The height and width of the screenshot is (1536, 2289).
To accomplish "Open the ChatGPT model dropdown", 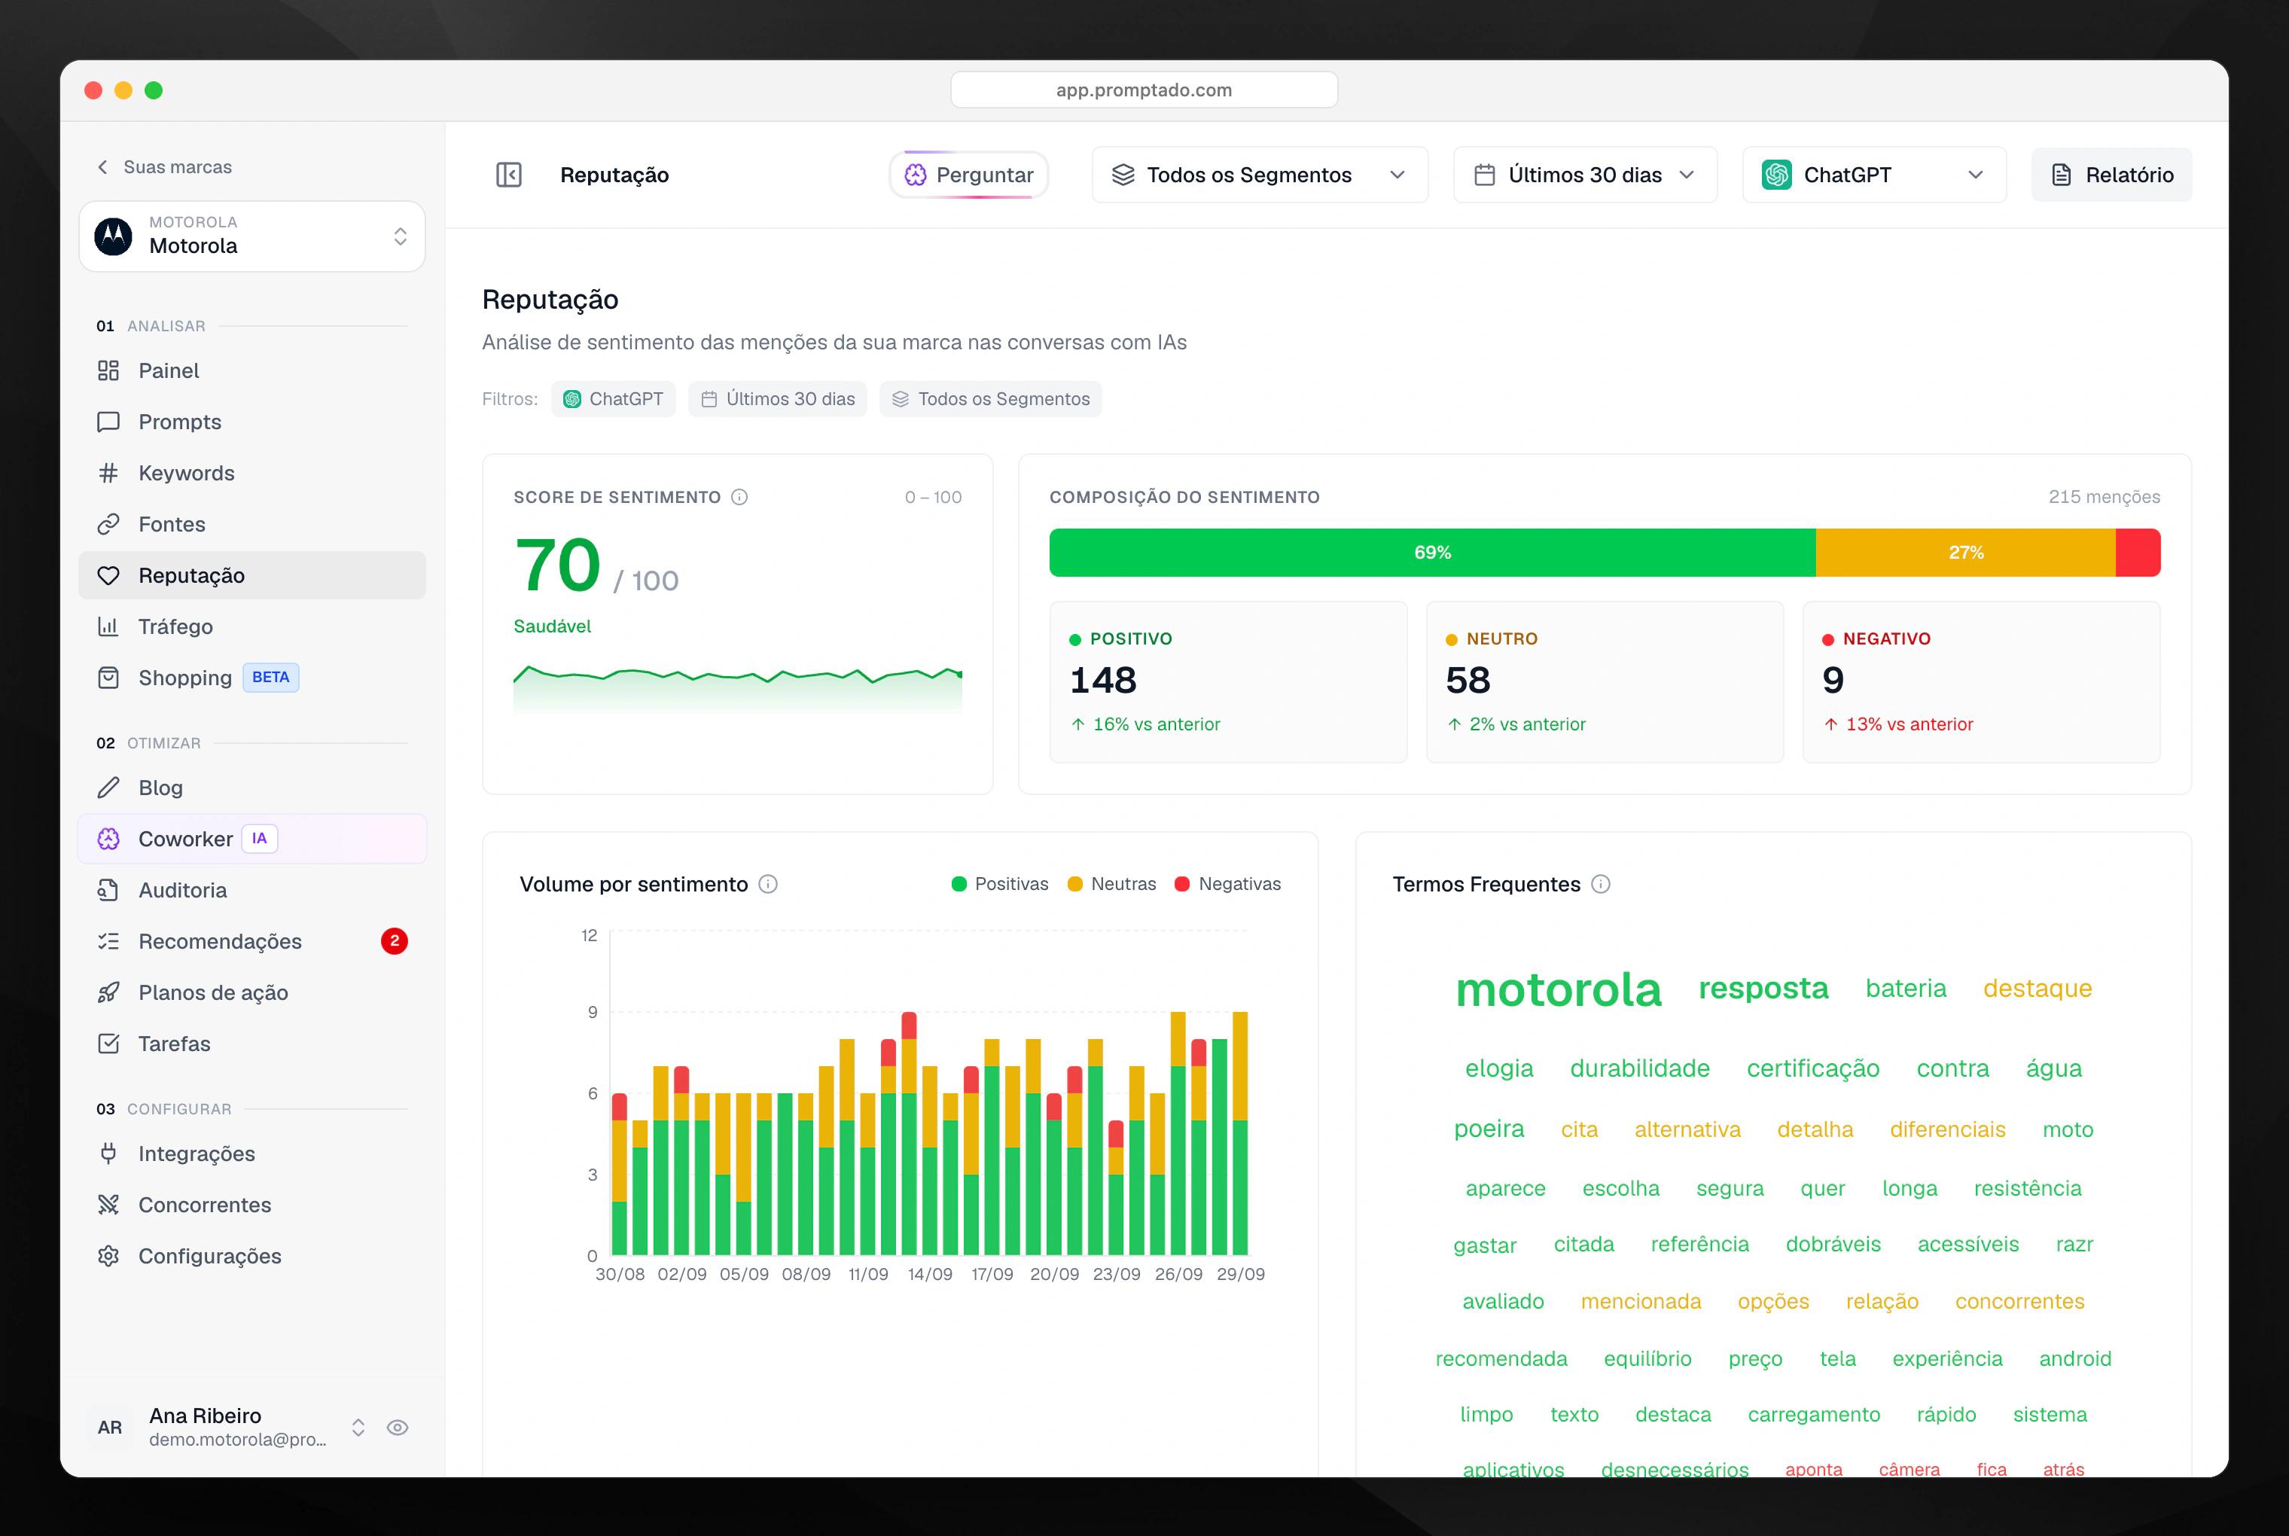I will coord(1873,175).
